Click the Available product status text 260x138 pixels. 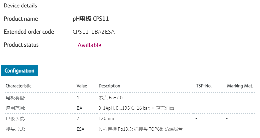89,45
